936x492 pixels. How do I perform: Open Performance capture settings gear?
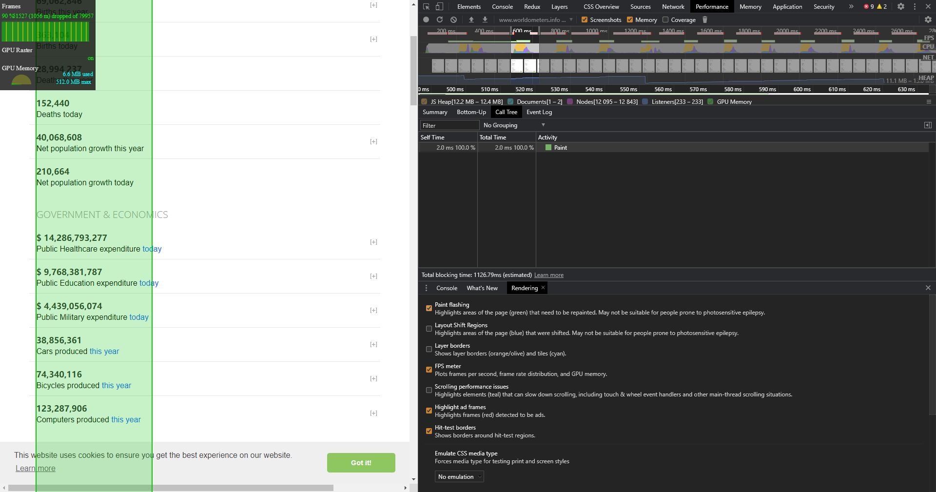(928, 20)
